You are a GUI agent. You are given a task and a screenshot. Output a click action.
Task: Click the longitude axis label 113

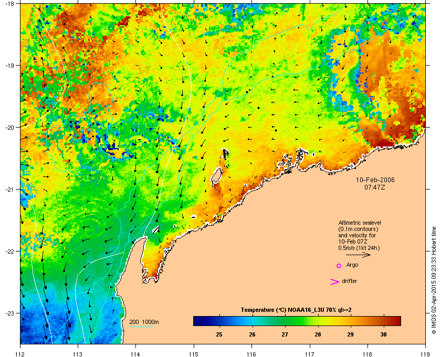coord(78,354)
